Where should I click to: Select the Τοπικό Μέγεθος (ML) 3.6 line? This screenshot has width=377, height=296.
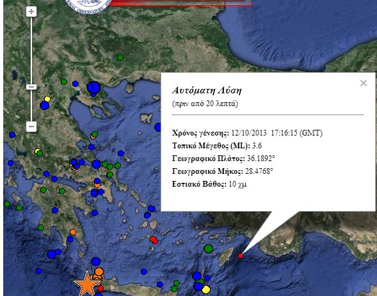point(217,146)
